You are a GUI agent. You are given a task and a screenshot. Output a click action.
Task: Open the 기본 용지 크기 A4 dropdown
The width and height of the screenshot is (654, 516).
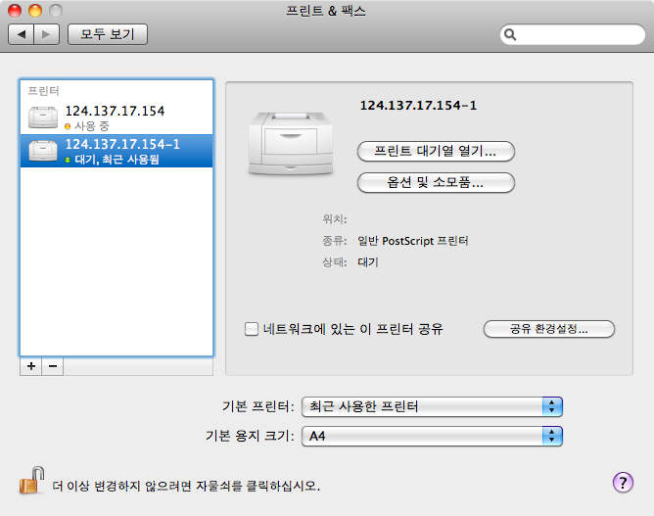(x=432, y=437)
